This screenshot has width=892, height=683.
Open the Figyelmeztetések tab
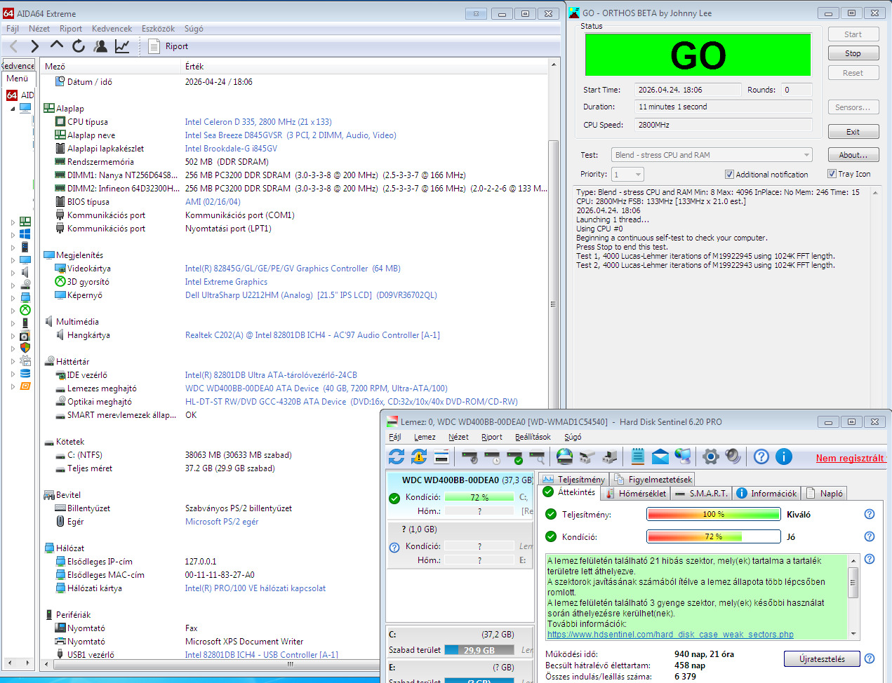point(653,479)
